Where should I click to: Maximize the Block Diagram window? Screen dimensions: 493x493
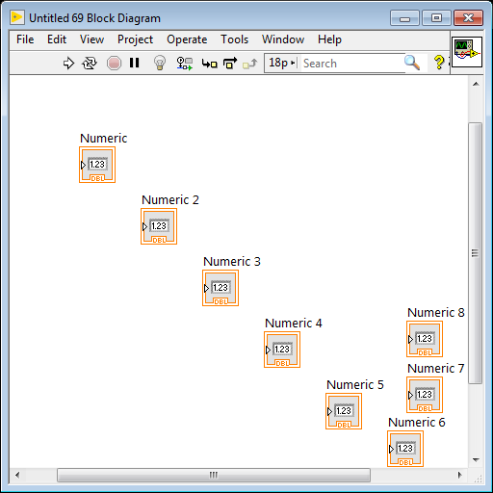[x=436, y=18]
